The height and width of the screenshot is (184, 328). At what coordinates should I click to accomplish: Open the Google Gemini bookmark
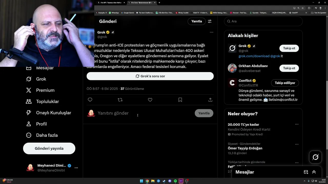pyautogui.click(x=127, y=13)
